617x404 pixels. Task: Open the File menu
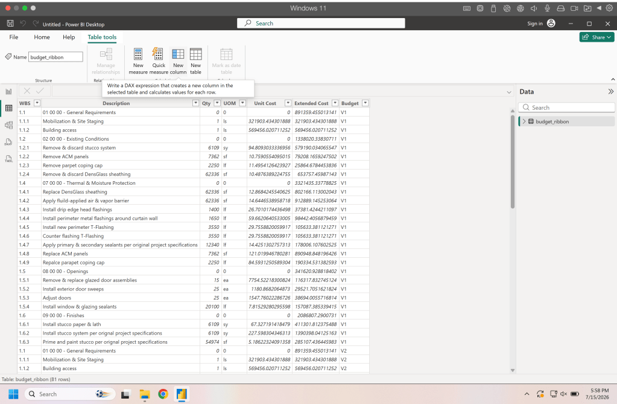(14, 37)
